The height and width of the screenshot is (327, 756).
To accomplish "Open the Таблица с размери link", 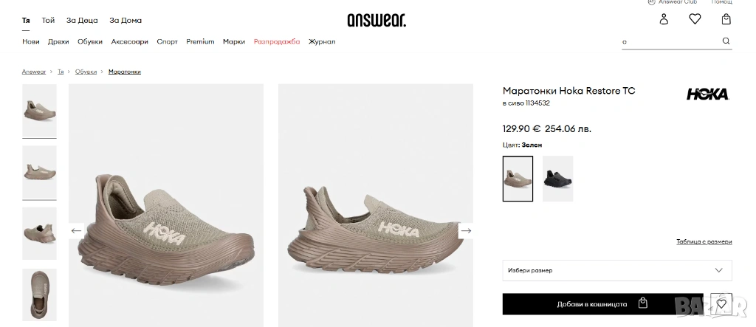I will click(x=704, y=241).
